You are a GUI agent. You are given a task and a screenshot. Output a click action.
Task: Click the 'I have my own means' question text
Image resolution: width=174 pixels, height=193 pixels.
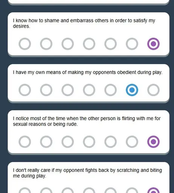(88, 72)
